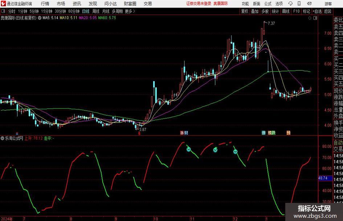This screenshot has height=221, width=343.
Task: Click the 叠加 overlay button
Action: [x=255, y=11]
